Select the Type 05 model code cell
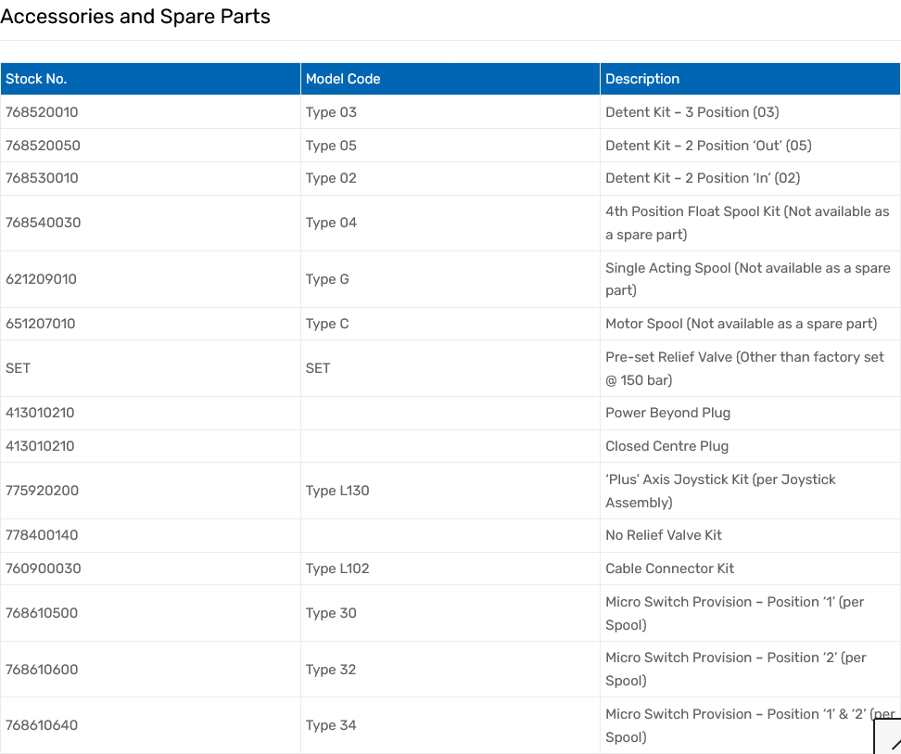 tap(331, 146)
